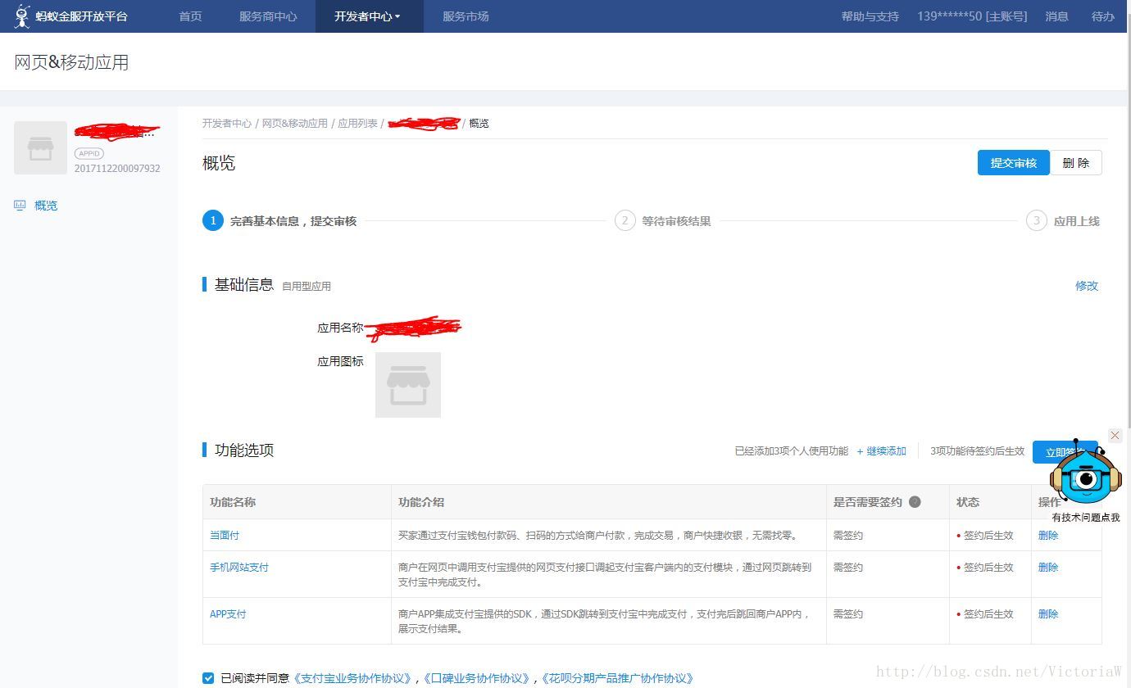This screenshot has height=688, width=1131.
Task: Click the 功能介绍 column header
Action: pyautogui.click(x=421, y=502)
